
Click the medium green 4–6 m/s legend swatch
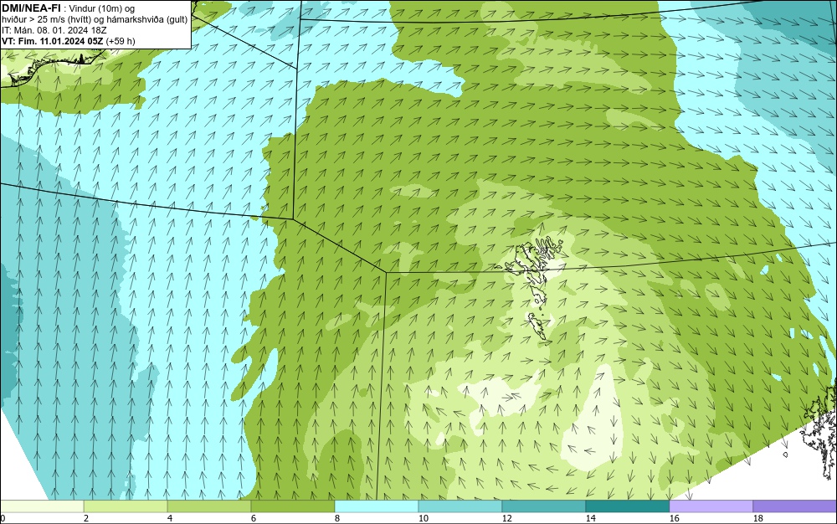tap(209, 506)
